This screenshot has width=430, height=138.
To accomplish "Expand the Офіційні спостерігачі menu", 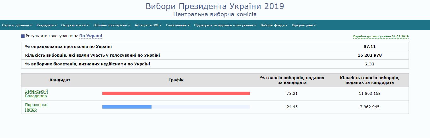I will coord(112,25).
